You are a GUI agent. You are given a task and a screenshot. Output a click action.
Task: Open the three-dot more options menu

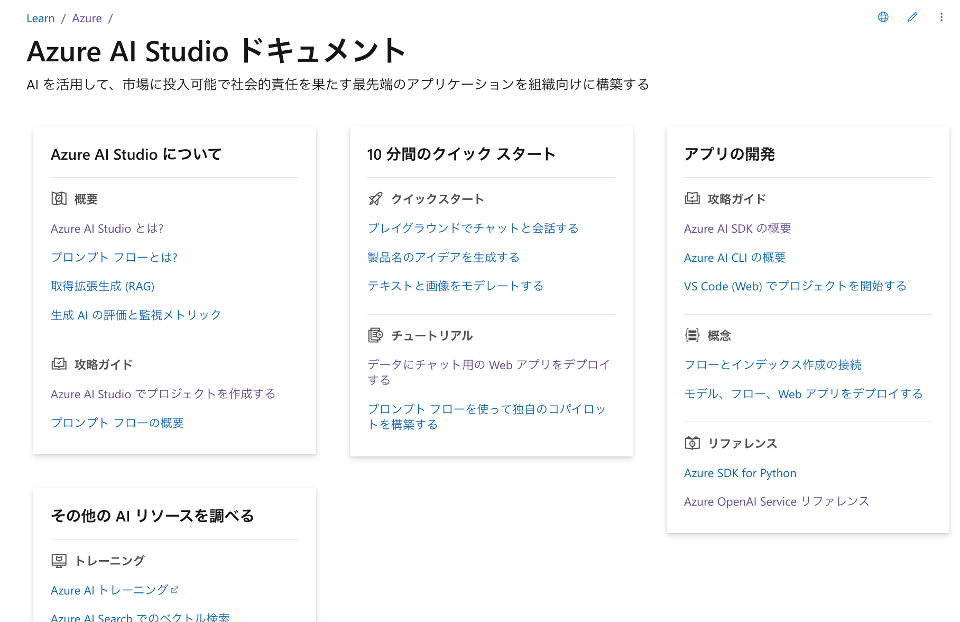941,17
